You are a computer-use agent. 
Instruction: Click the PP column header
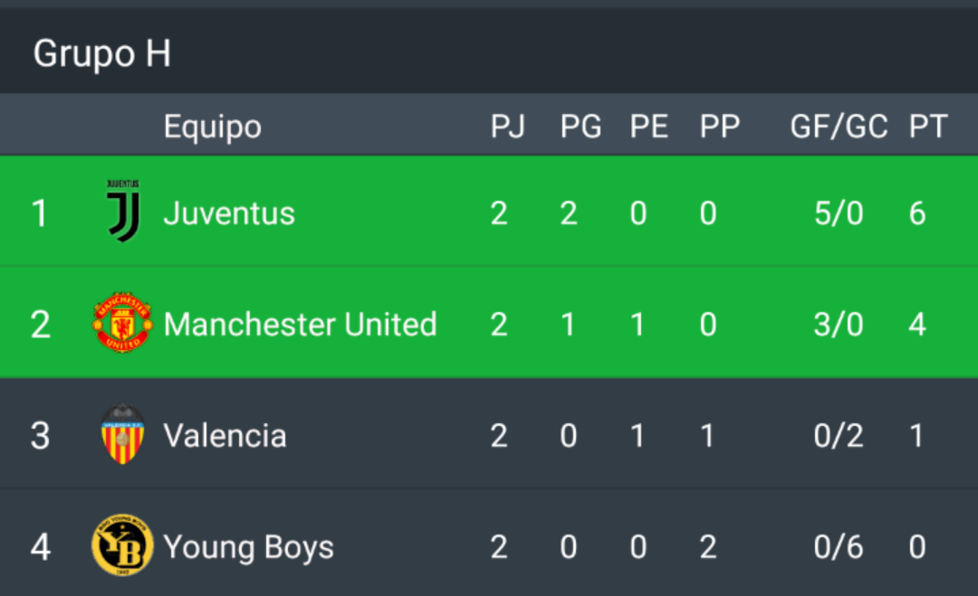click(x=719, y=127)
